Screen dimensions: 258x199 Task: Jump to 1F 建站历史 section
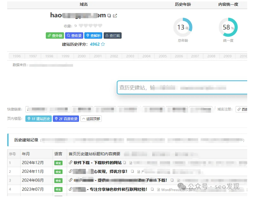tap(38, 119)
